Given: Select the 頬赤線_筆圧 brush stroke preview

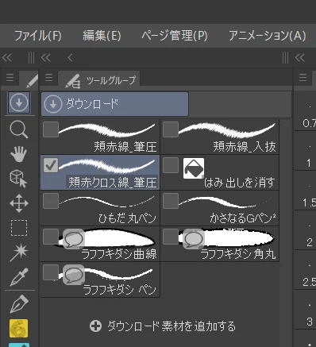Looking at the screenshot, I should 107,130.
